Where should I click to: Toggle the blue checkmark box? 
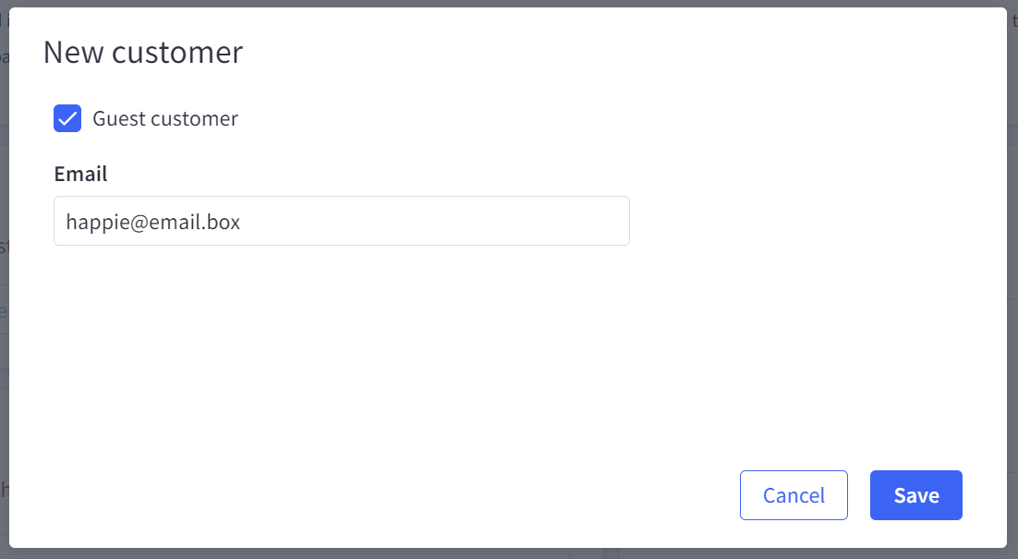67,118
